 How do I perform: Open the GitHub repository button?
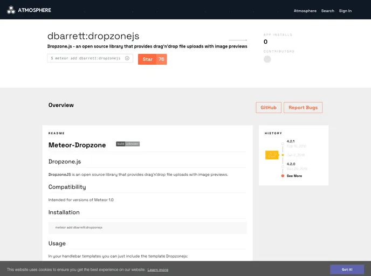(268, 107)
